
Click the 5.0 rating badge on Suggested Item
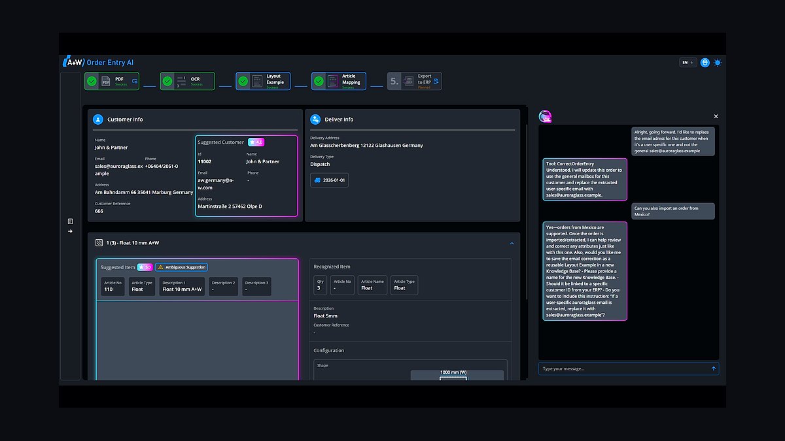[x=145, y=267]
